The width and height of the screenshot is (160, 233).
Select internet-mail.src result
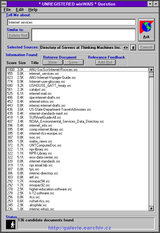coord(78,94)
